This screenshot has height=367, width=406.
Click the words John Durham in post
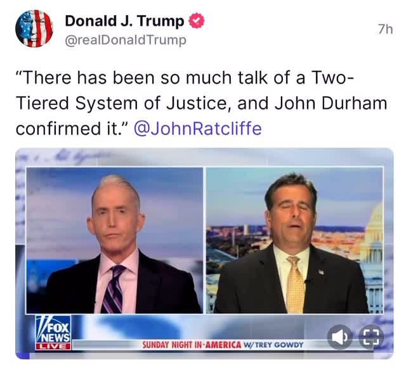[x=331, y=103]
